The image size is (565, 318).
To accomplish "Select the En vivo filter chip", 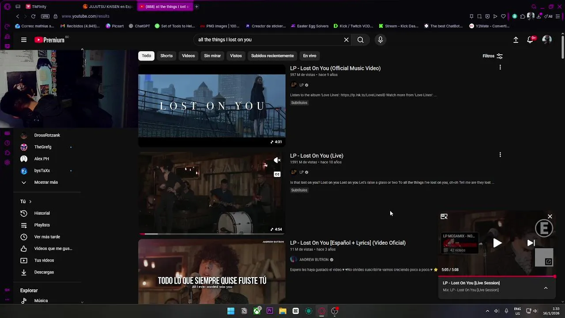I will pos(309,56).
